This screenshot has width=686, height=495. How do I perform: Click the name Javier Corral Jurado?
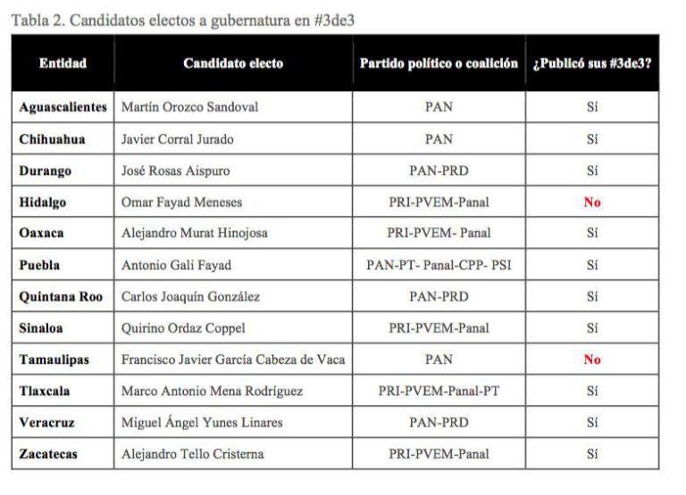click(177, 139)
